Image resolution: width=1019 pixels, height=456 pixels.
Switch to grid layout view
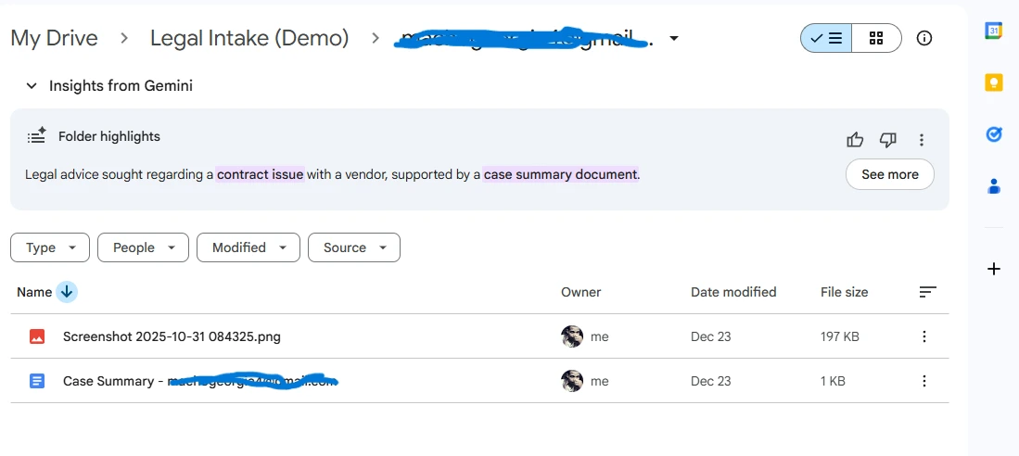tap(876, 38)
